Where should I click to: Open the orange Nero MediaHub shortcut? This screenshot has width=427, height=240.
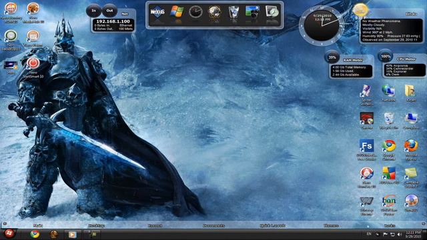click(x=33, y=12)
